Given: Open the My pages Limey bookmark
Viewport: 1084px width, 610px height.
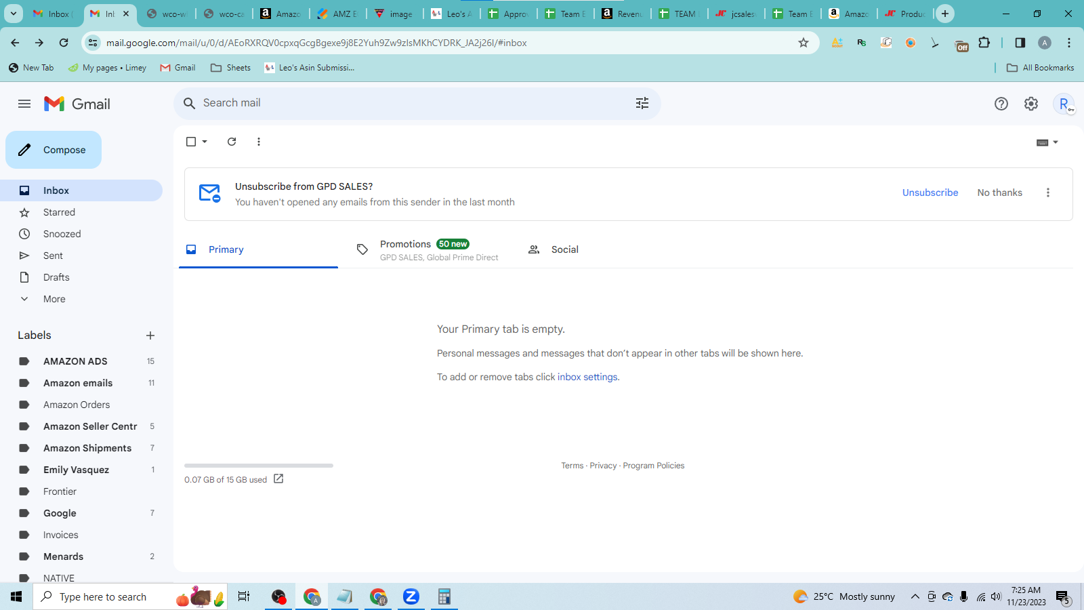Looking at the screenshot, I should point(107,68).
